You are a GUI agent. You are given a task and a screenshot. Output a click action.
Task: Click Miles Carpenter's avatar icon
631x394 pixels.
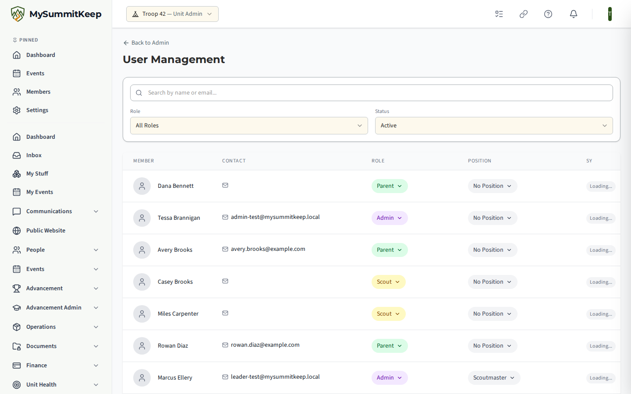click(142, 314)
